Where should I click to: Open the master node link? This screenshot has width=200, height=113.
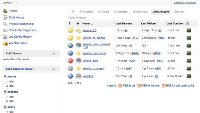12,77
